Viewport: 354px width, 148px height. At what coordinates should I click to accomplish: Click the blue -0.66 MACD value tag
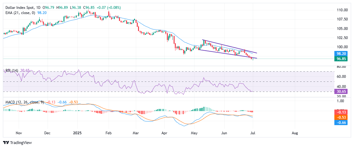pos(341,122)
